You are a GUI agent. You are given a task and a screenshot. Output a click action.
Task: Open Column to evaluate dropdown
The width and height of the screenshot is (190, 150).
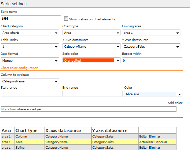(x=30, y=81)
